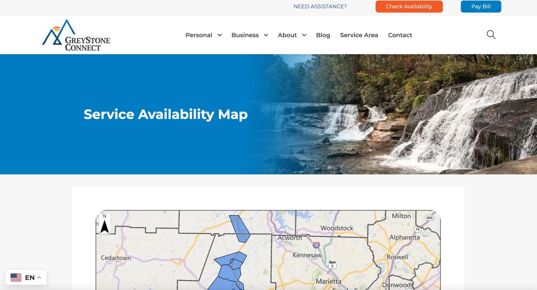This screenshot has width=537, height=290.
Task: Open the search magnifier icon
Action: [x=491, y=35]
